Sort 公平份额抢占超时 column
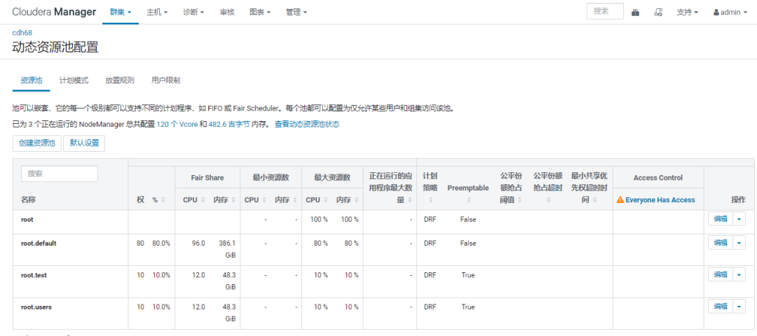Viewport: 757px width, 336px height. pyautogui.click(x=548, y=200)
